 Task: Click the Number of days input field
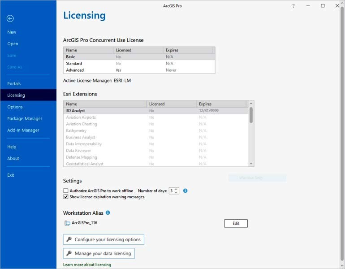point(172,191)
